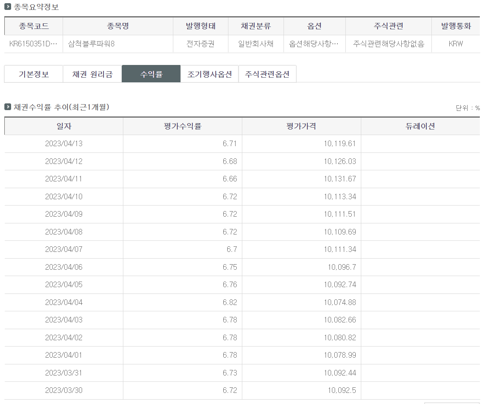Click the 종목코드 column header
The height and width of the screenshot is (404, 483).
point(34,26)
